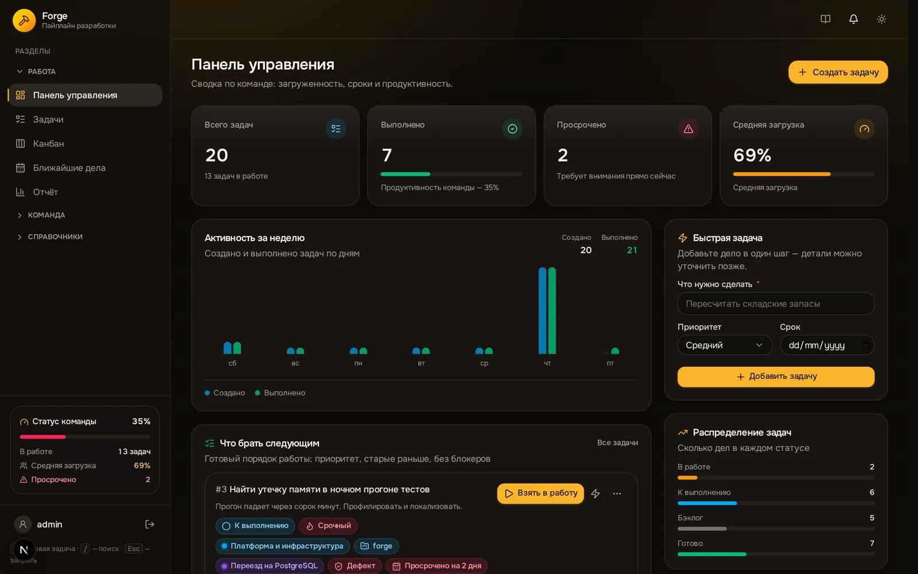
Task: Open the documentation book icon
Action: click(825, 19)
